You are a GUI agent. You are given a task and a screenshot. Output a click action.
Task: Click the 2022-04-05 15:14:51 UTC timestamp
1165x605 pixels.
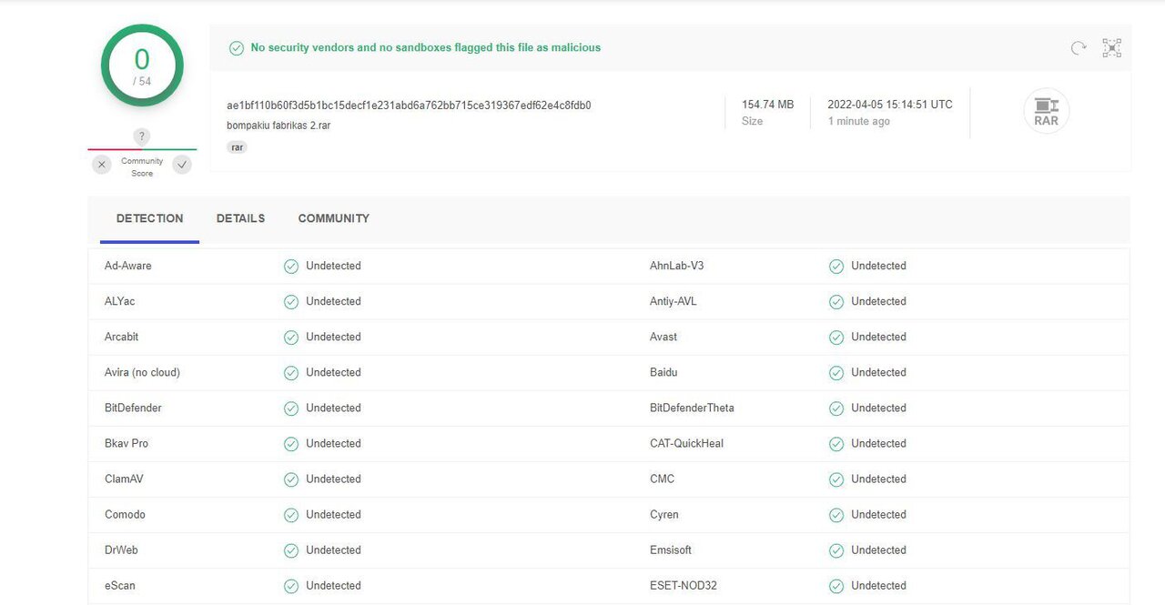click(890, 105)
